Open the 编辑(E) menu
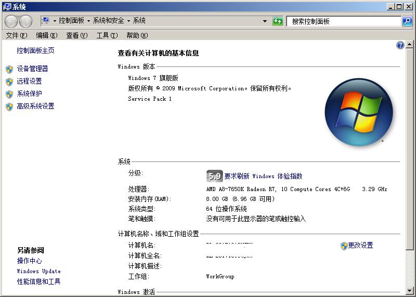416x297 pixels. coord(47,35)
